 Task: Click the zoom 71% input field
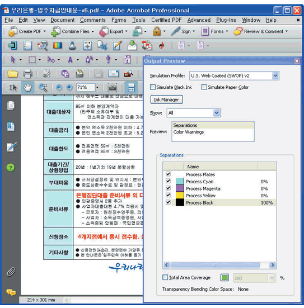[x=86, y=87]
